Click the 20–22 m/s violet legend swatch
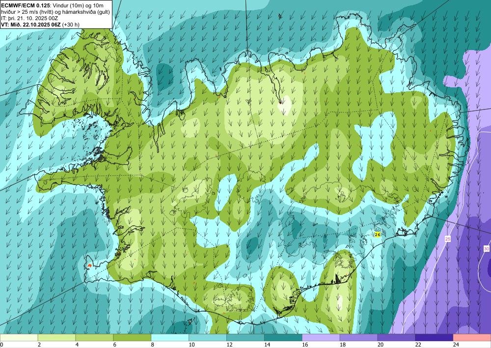The width and height of the screenshot is (491, 348). [x=396, y=338]
